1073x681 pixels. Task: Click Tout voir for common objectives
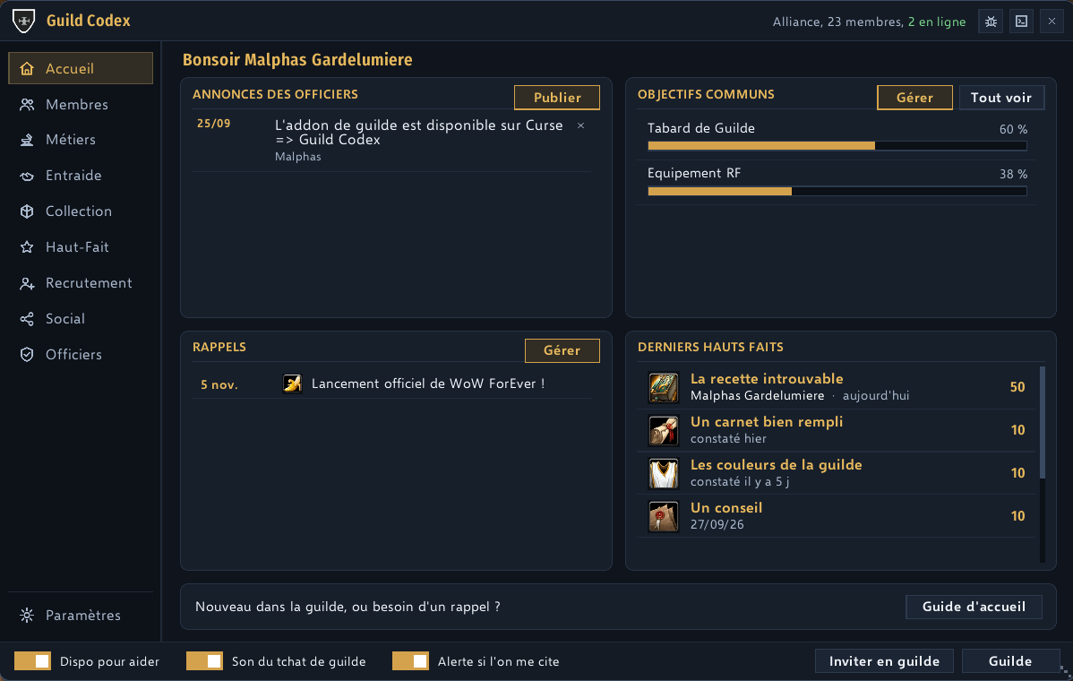(1001, 97)
